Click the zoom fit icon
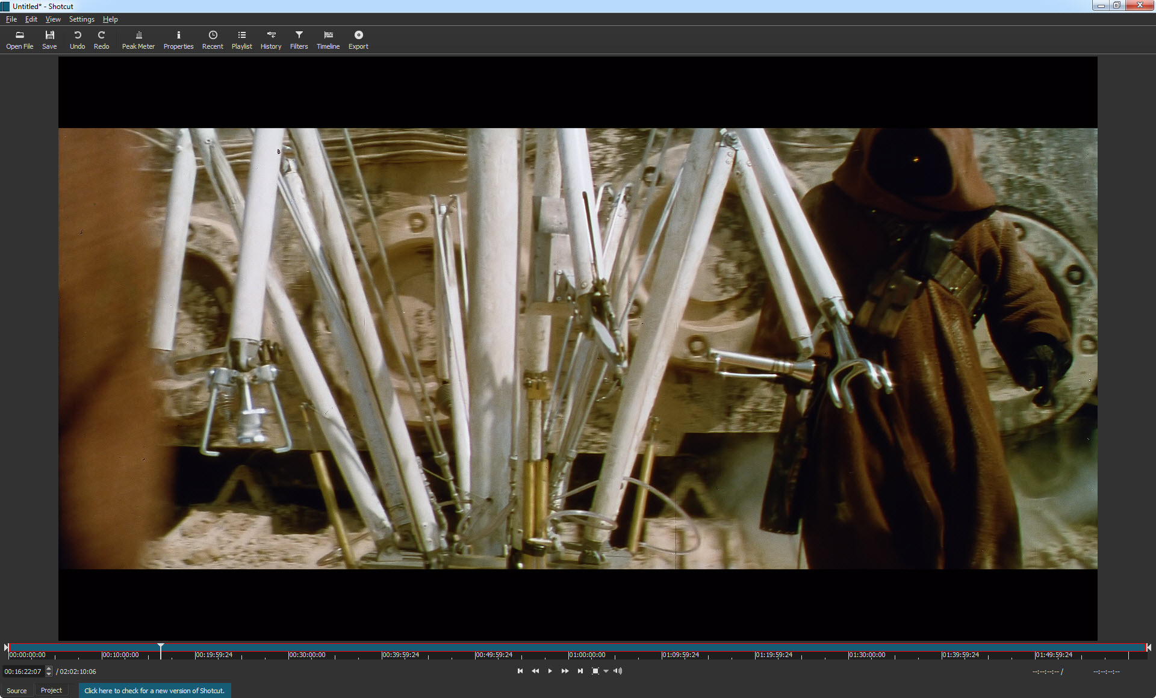Screen dimensions: 1156x698 point(595,671)
